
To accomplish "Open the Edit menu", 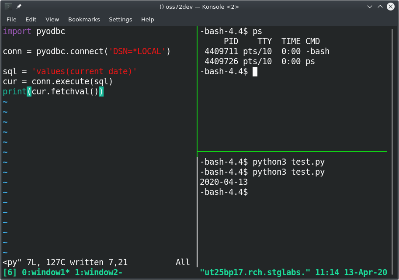I will point(31,20).
